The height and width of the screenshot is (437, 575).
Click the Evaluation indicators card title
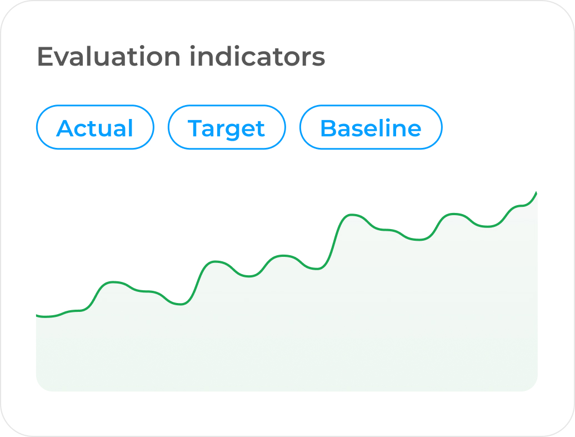pos(181,57)
